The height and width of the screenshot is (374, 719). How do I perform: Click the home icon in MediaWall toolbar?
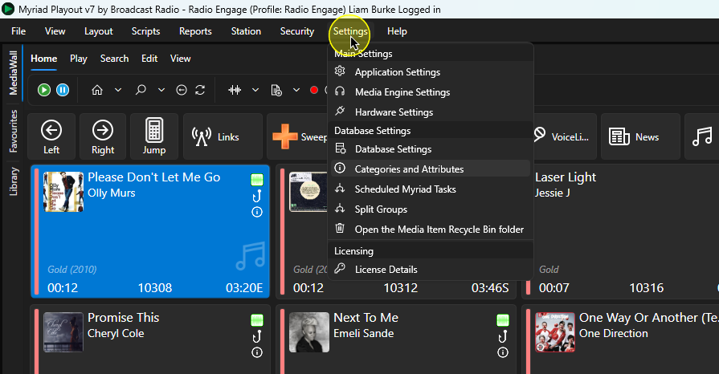point(97,90)
